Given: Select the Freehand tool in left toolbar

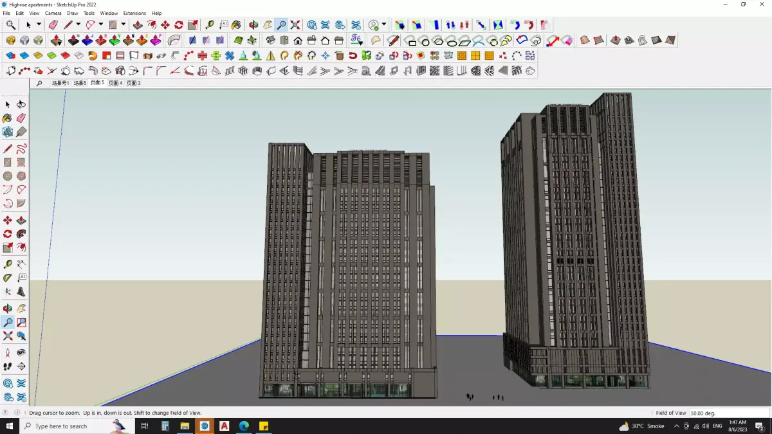Looking at the screenshot, I should (21, 149).
